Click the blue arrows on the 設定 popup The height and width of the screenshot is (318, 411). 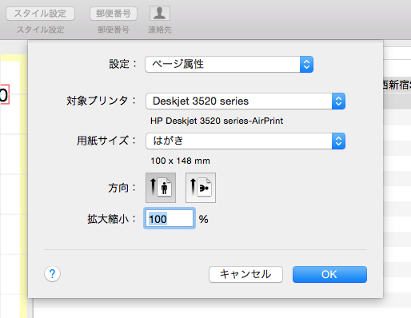pos(306,64)
